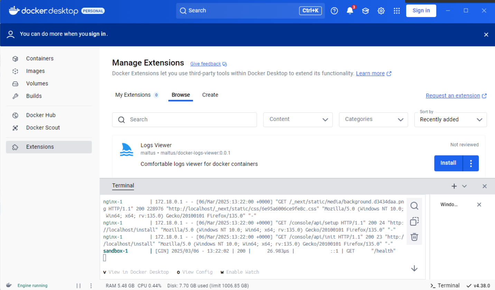Select the Terminal panel tab
Viewport: 495px width, 290px height.
[123, 186]
